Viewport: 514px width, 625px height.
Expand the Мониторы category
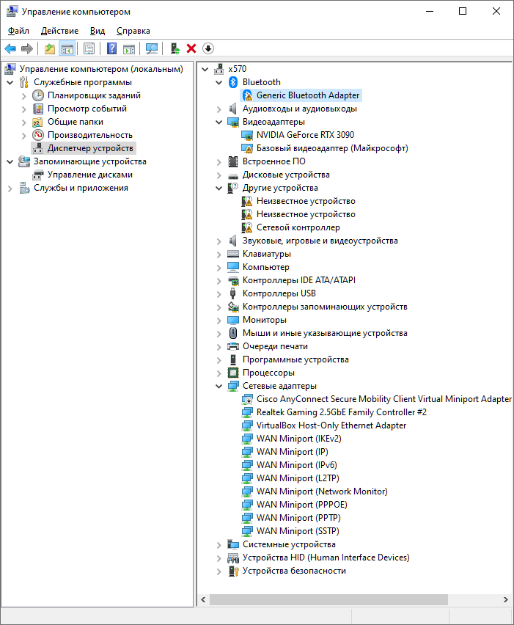click(x=219, y=321)
